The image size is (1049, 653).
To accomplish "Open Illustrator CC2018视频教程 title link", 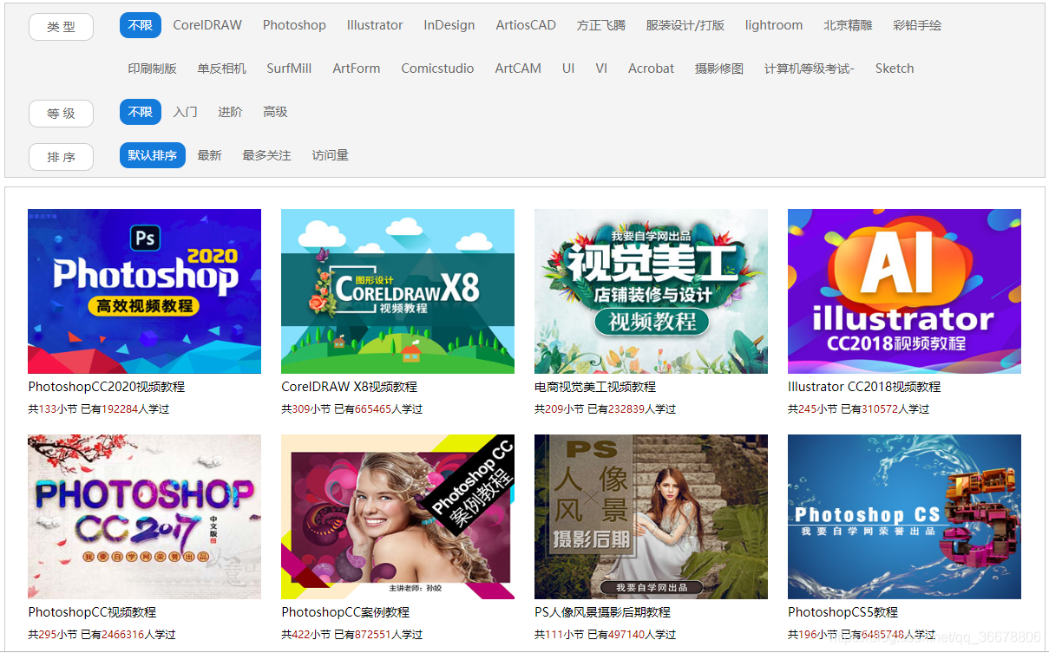I will (x=864, y=387).
